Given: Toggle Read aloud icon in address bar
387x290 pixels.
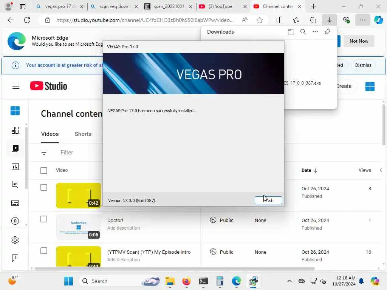Looking at the screenshot, I should [245, 20].
